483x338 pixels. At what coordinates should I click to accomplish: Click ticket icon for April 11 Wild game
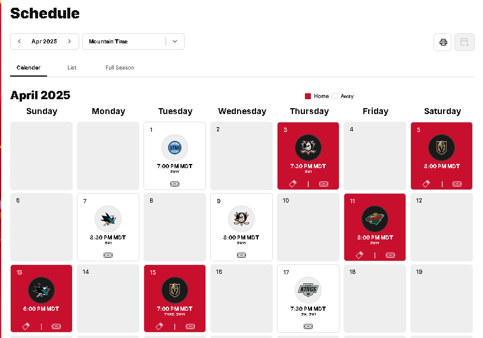click(x=360, y=255)
